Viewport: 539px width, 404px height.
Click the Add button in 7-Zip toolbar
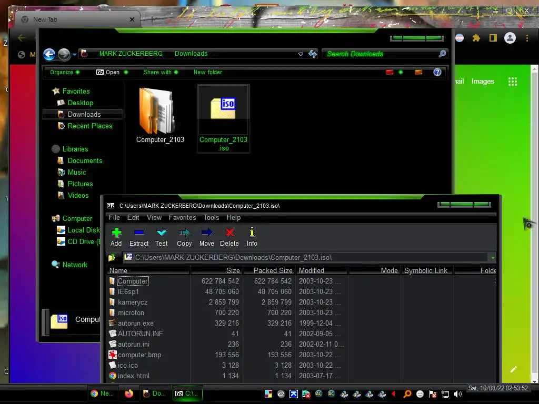116,237
